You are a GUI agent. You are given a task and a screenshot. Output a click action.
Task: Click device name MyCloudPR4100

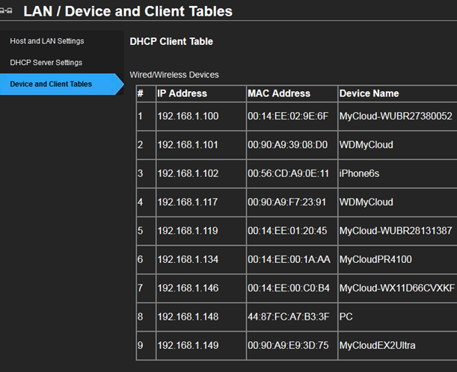point(375,259)
